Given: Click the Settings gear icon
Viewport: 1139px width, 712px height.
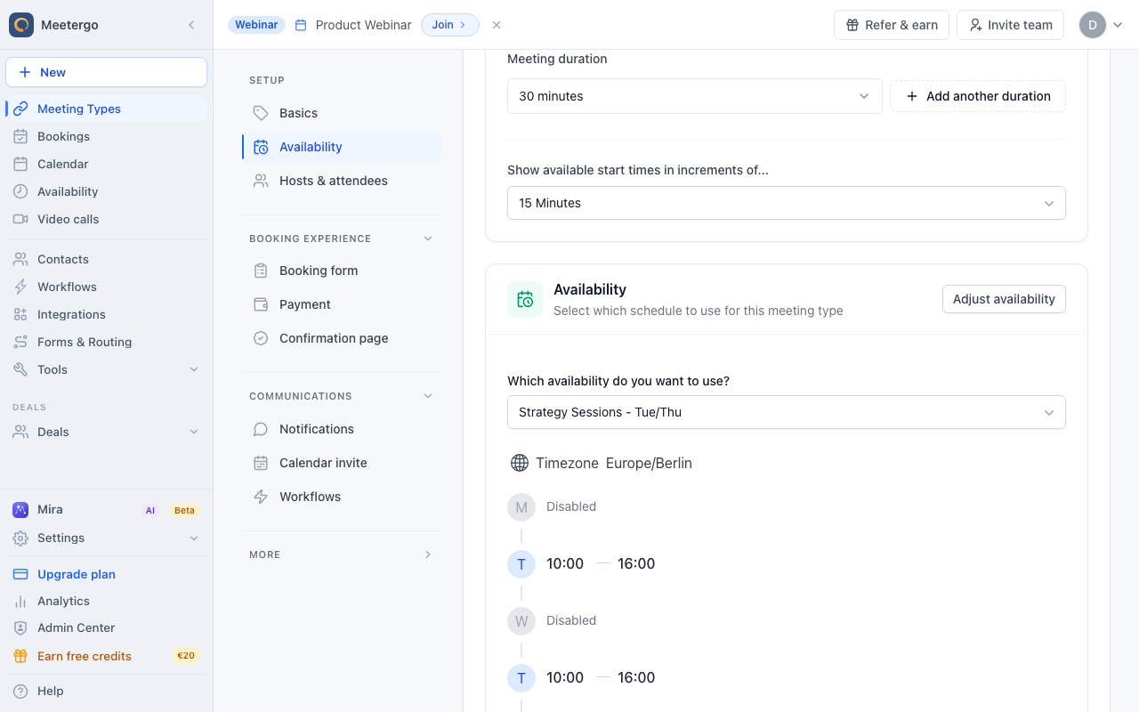Looking at the screenshot, I should (20, 538).
